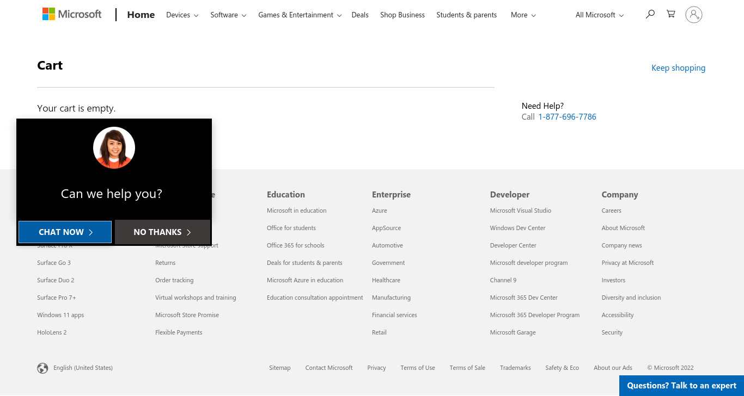This screenshot has height=396, width=744.
Task: Click Questions? Talk to an expert
Action: point(681,386)
